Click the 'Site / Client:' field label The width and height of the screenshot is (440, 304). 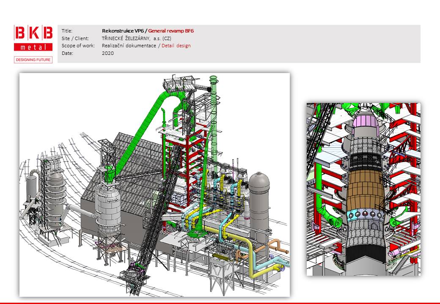[74, 38]
